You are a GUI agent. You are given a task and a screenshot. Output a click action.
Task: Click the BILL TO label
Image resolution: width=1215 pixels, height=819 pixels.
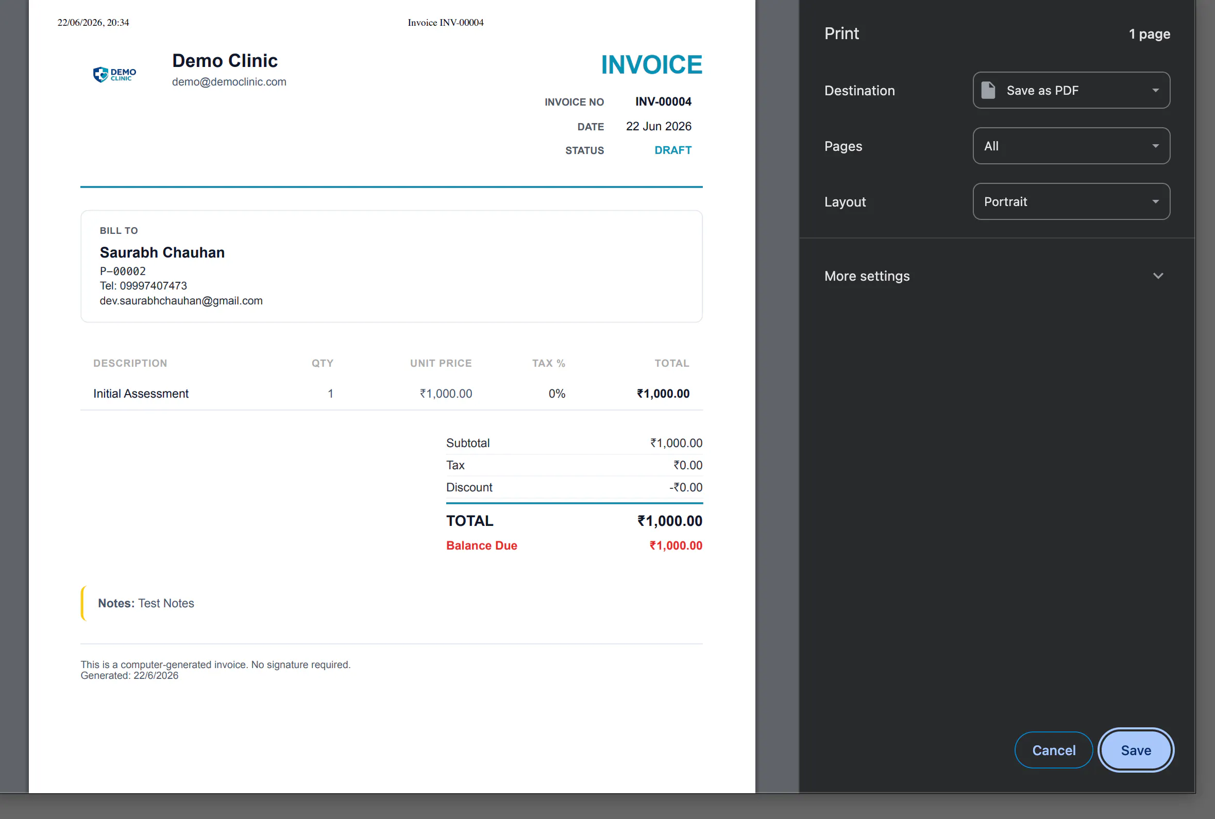(x=119, y=230)
